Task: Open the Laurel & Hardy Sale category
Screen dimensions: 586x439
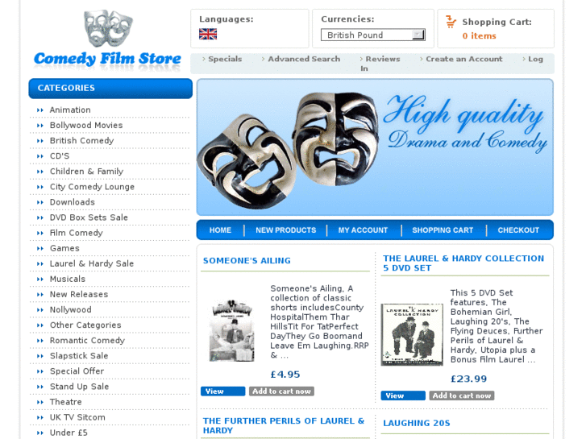Action: pyautogui.click(x=92, y=263)
